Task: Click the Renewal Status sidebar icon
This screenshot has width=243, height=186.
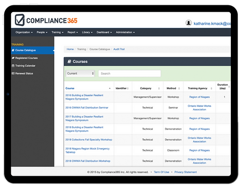Action: [13, 74]
